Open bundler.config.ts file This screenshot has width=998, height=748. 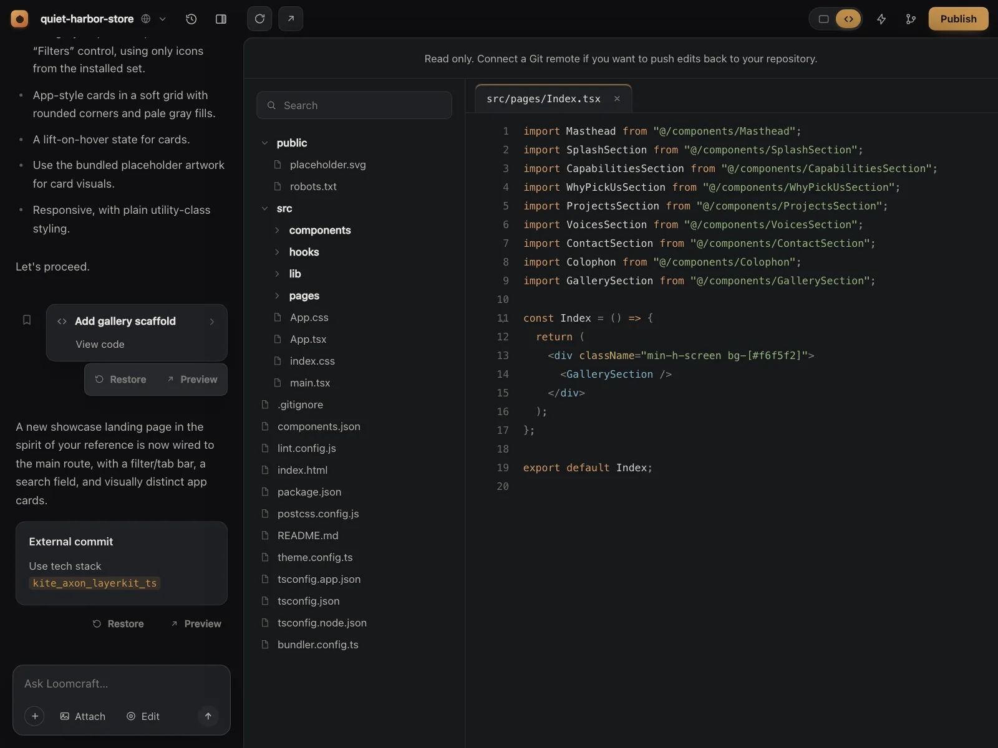[x=317, y=645]
